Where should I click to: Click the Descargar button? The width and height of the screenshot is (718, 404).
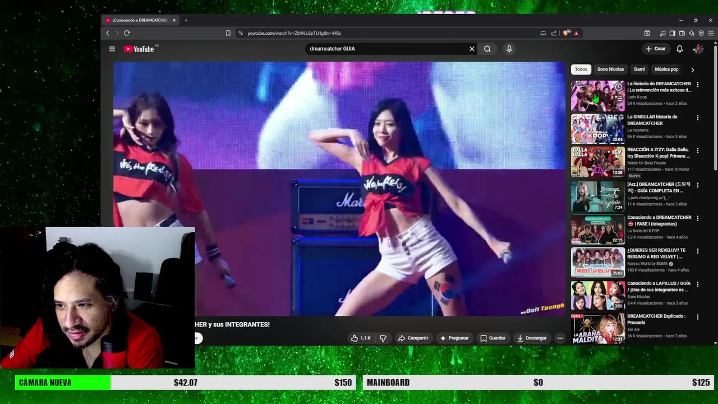pos(532,338)
